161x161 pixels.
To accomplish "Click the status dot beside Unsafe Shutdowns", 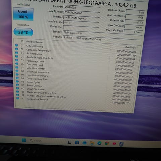I will pos(17,88).
